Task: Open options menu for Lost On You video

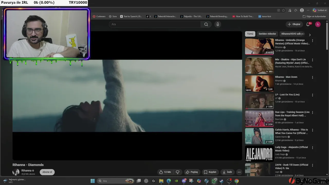Action: click(313, 95)
